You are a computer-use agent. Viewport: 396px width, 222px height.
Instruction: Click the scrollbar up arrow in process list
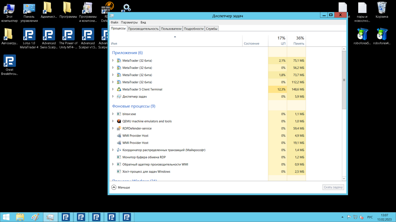(x=344, y=49)
